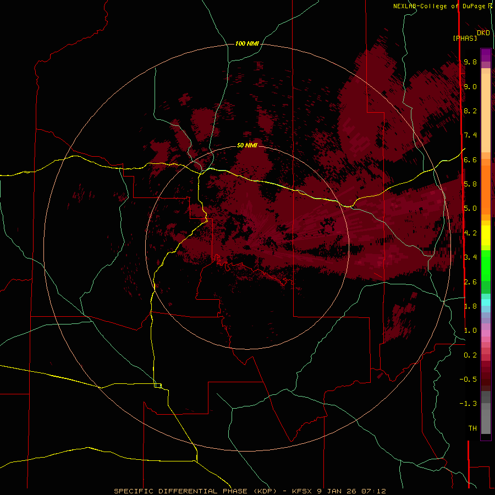Image resolution: width=495 pixels, height=495 pixels.
Task: Click the "100 NMI" range ring label
Action: tap(247, 43)
